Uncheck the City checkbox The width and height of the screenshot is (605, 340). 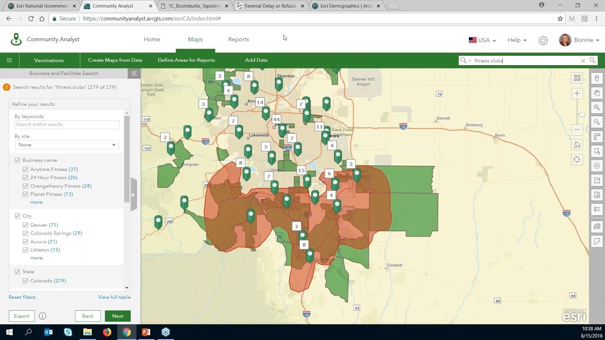(x=17, y=216)
